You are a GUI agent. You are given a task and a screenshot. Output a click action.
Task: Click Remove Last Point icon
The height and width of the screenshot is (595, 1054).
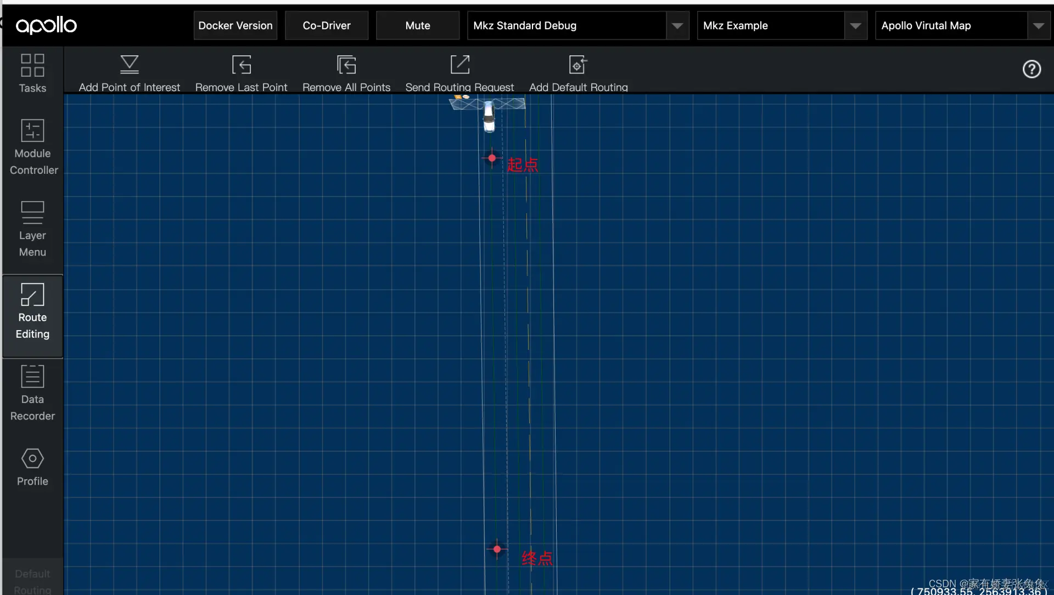click(x=241, y=65)
